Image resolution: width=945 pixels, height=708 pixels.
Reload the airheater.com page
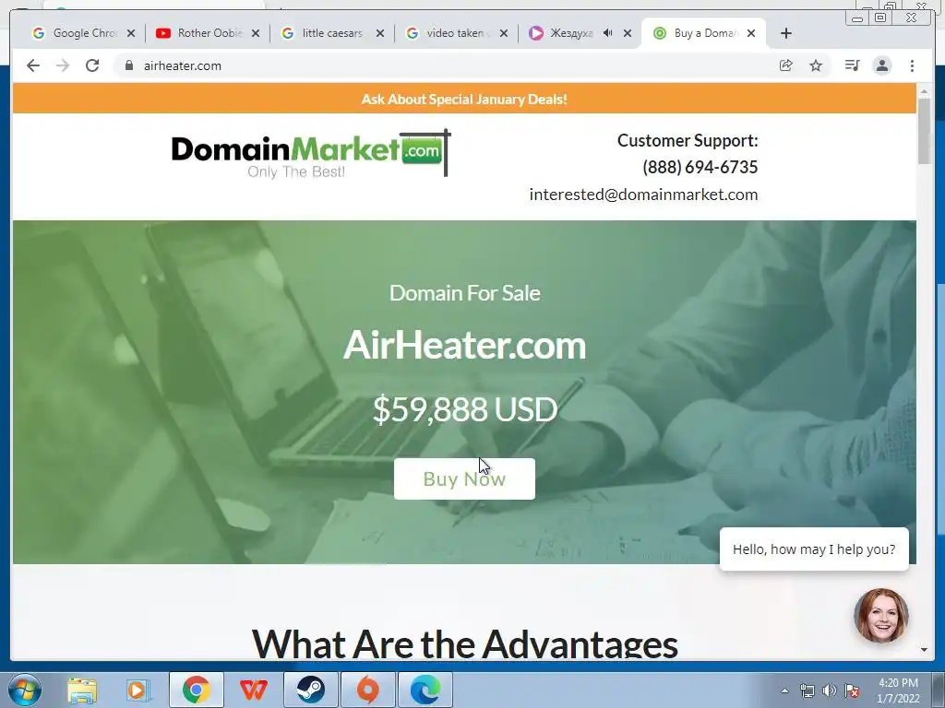92,65
